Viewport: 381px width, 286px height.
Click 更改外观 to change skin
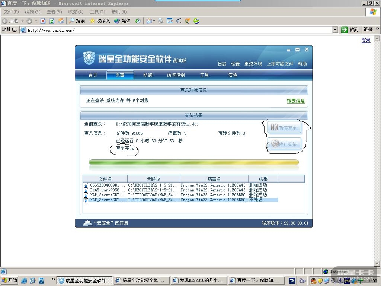click(253, 64)
